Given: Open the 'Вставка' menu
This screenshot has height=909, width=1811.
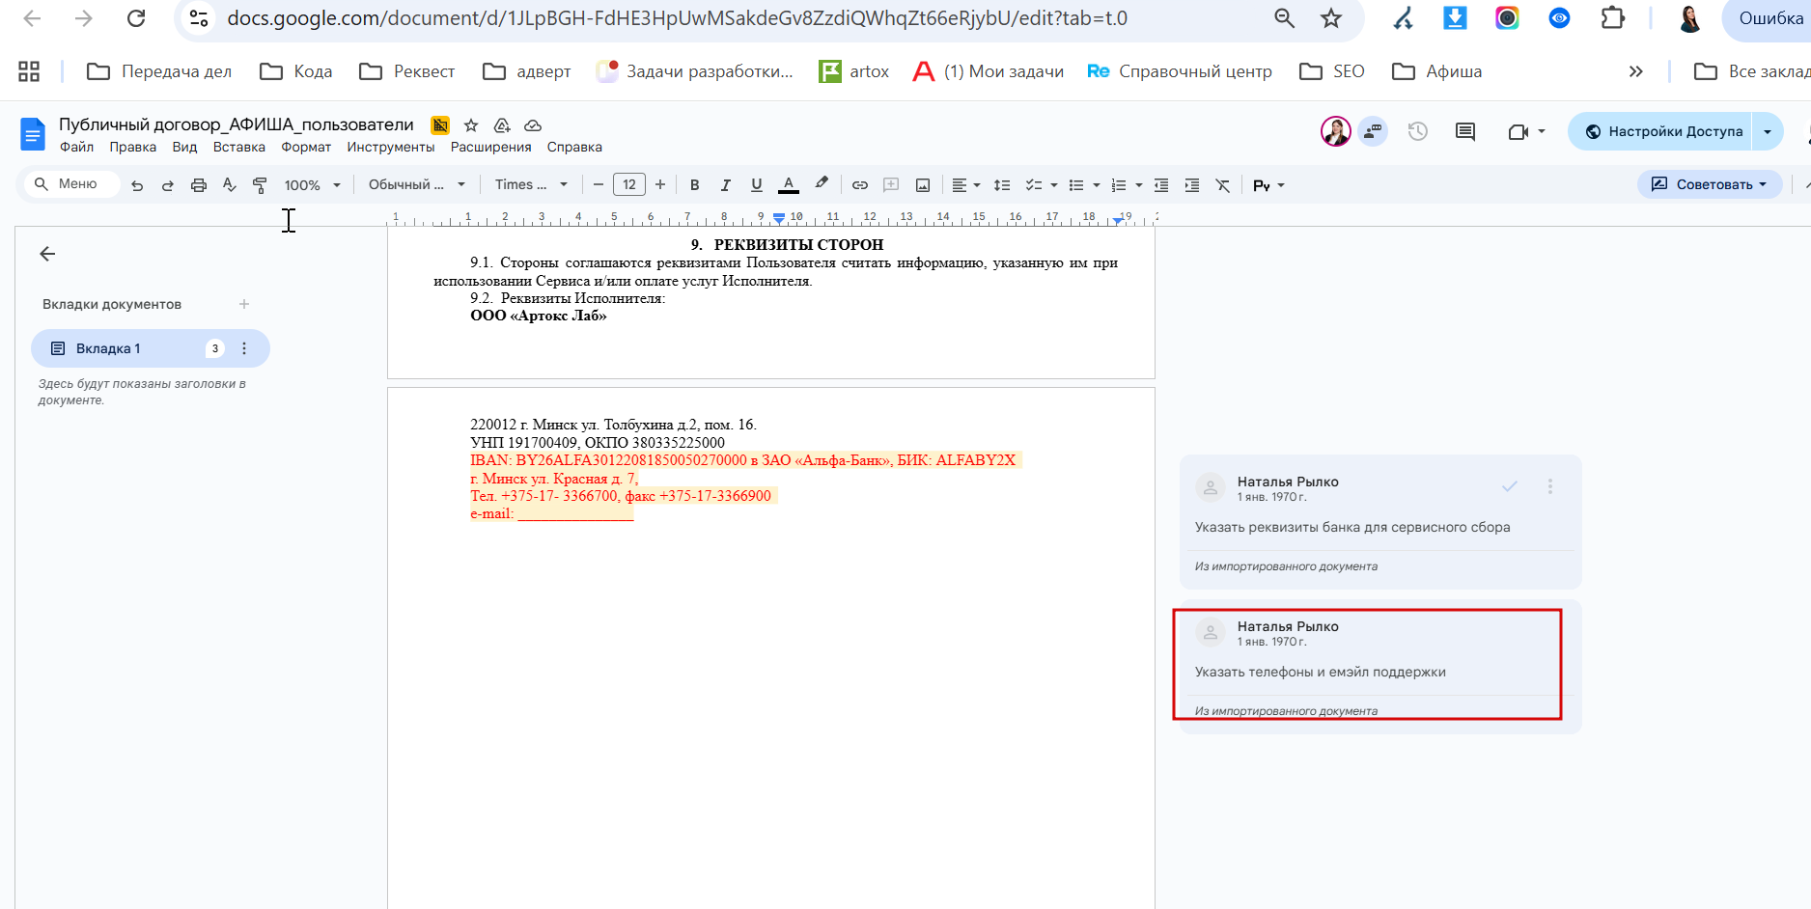Looking at the screenshot, I should 239,147.
